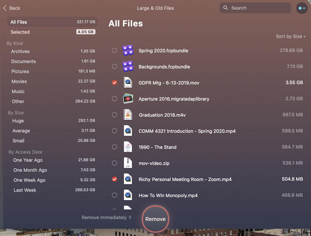Click the GDPR Mtg - 6-13-2019.mov name
Image resolution: width=311 pixels, height=236 pixels.
(169, 83)
